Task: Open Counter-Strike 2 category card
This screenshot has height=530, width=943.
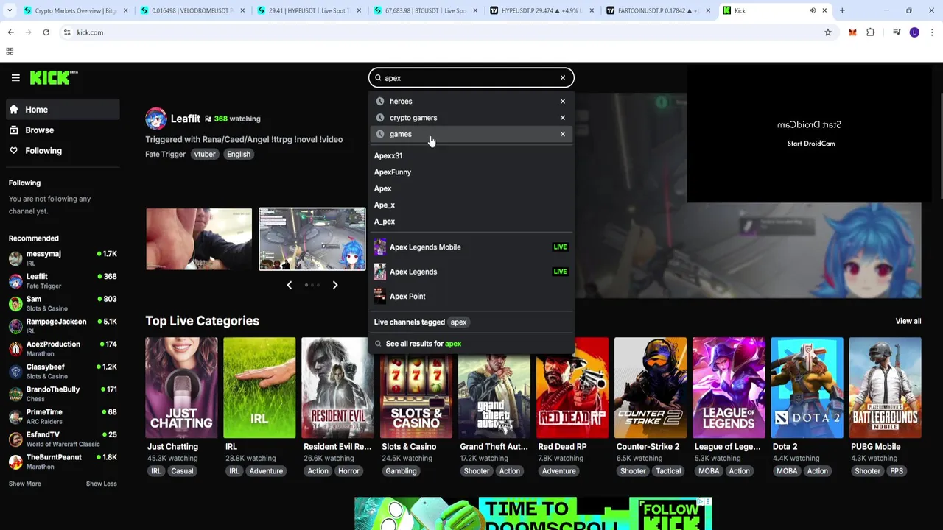Action: click(651, 388)
